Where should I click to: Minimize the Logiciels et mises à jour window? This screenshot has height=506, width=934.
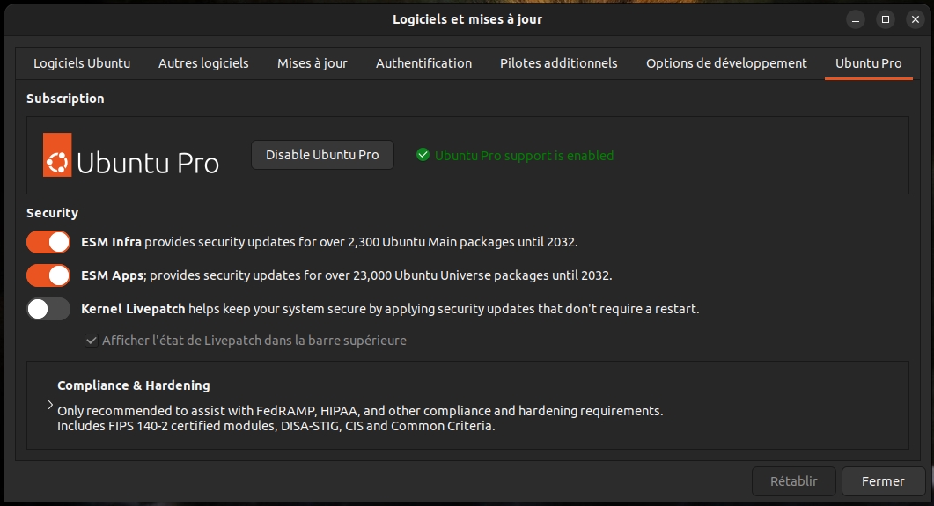point(856,19)
